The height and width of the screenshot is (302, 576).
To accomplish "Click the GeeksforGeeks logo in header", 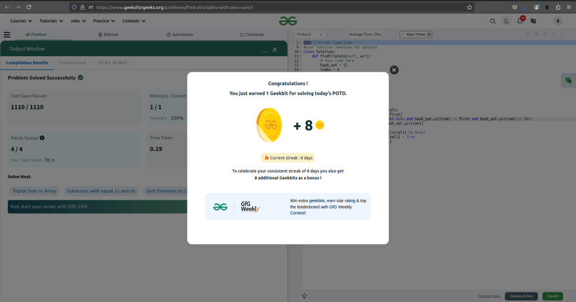I will coord(288,21).
